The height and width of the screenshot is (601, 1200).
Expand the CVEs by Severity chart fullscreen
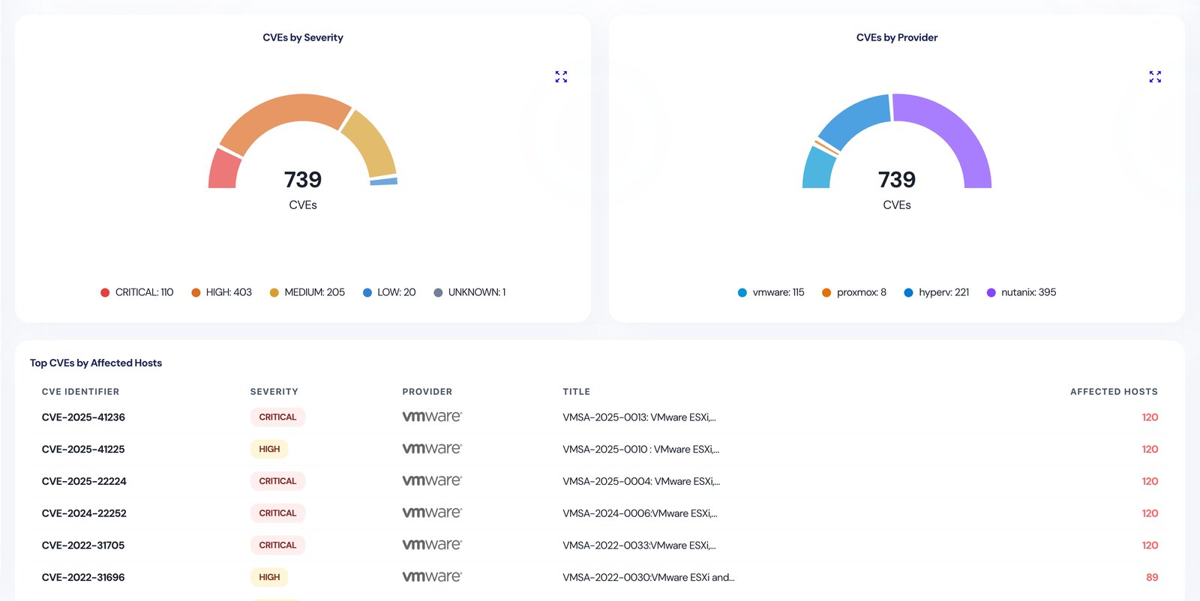pyautogui.click(x=561, y=76)
